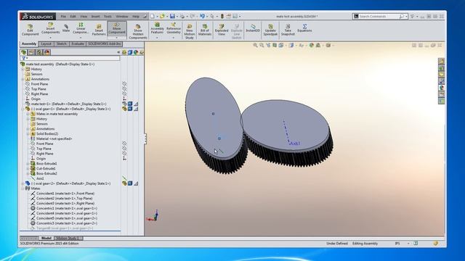Toggle visibility of top-level Front Plane
The image size is (465, 261).
(x=124, y=84)
